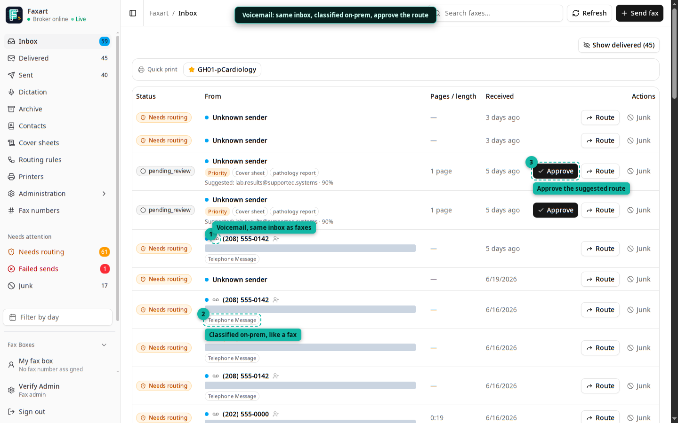Click the first pathology report tag
This screenshot has height=423, width=678.
coord(294,173)
